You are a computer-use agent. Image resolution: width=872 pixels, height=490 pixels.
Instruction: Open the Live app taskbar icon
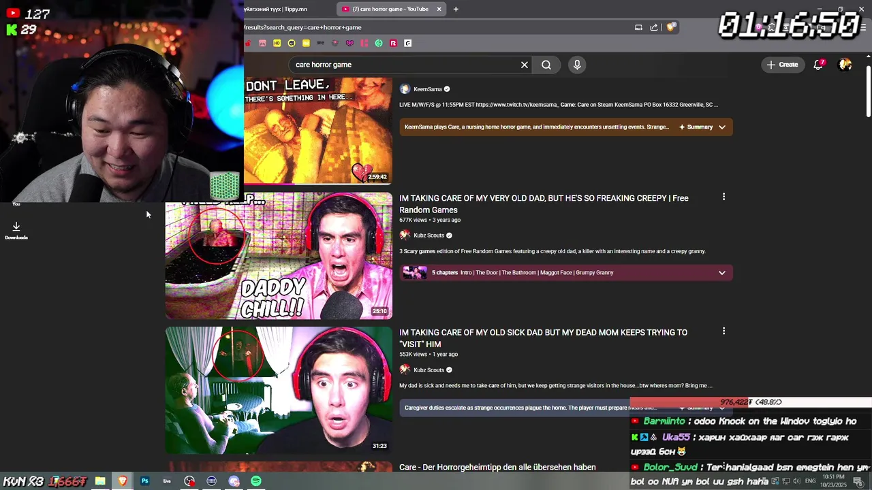pos(167,481)
